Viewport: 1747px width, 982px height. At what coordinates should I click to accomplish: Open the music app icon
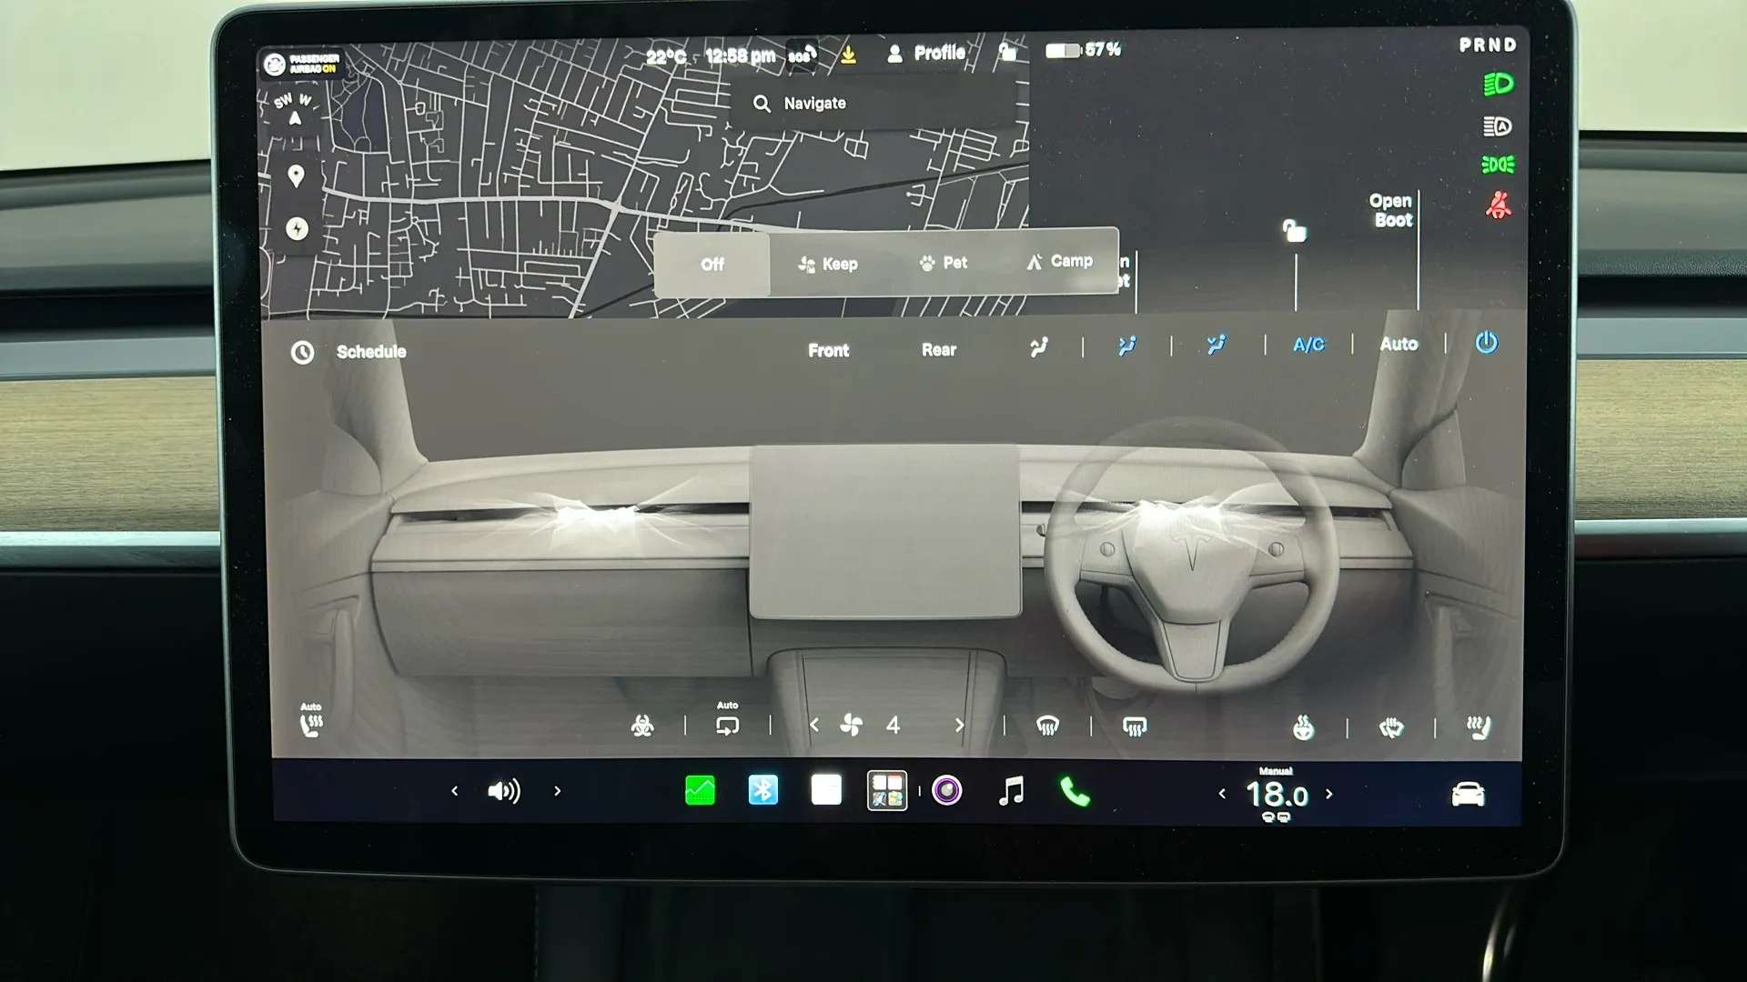1011,791
